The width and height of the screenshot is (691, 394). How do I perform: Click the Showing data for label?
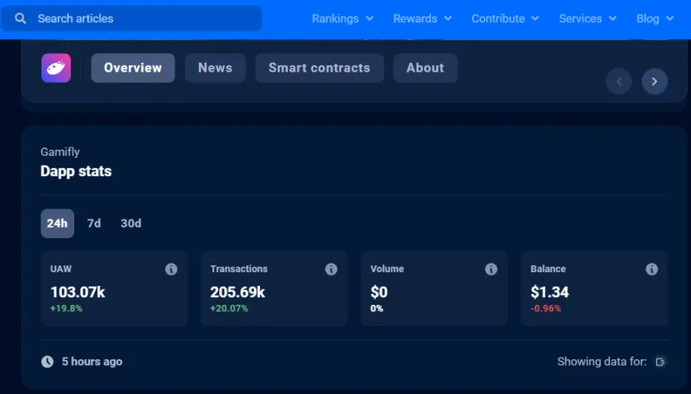[x=602, y=361]
